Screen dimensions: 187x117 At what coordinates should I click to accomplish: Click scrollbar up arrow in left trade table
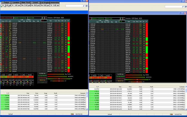point(87,93)
